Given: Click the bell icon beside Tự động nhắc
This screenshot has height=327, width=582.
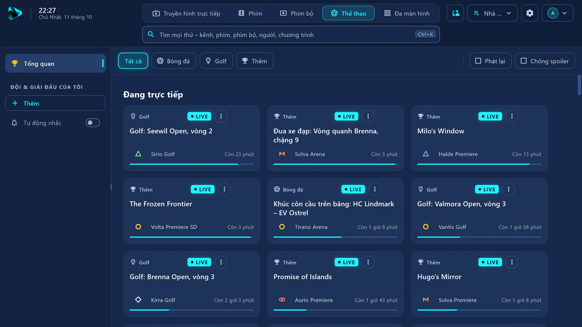Looking at the screenshot, I should coord(14,123).
